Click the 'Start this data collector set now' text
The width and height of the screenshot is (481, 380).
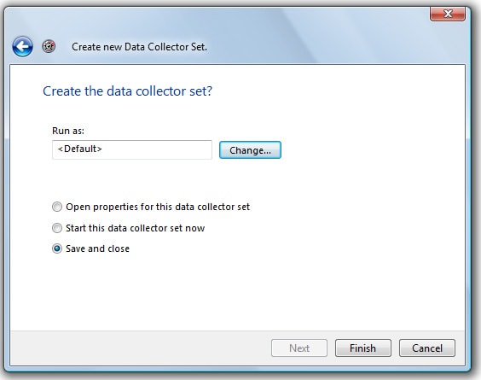point(136,228)
